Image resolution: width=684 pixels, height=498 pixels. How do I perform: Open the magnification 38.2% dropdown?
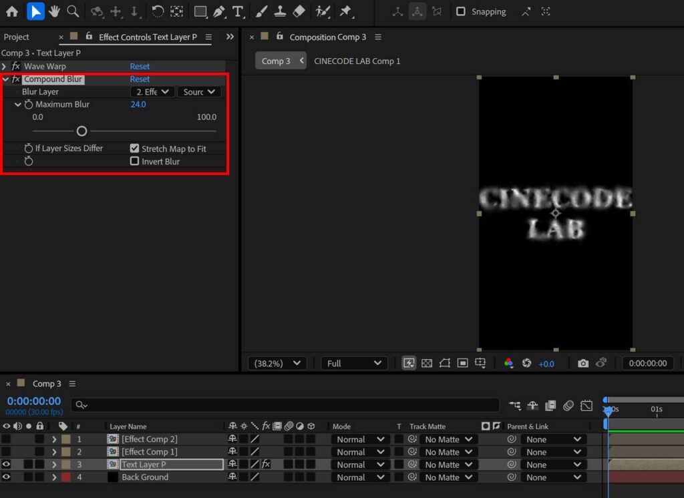pyautogui.click(x=277, y=363)
